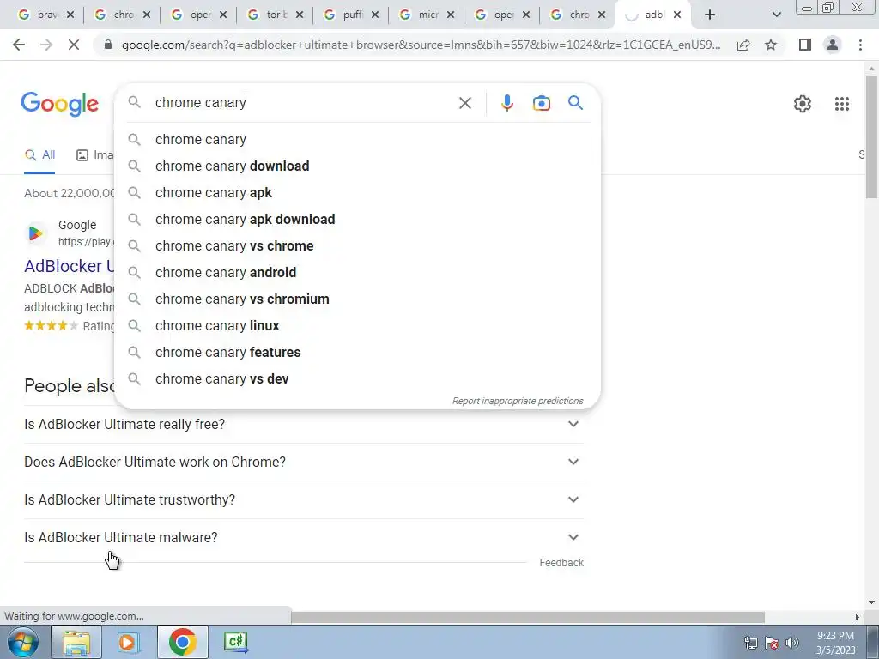
Task: Open the C# application in taskbar
Action: 235,642
